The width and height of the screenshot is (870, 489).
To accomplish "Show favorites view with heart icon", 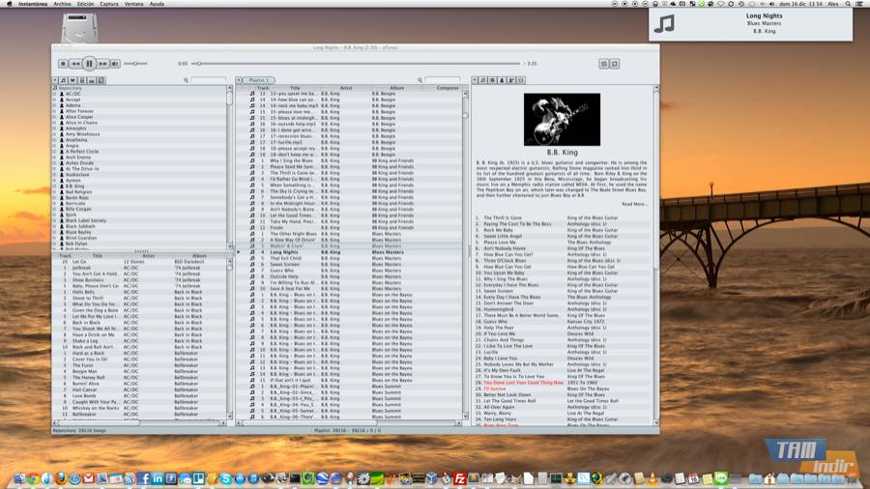I will [72, 80].
